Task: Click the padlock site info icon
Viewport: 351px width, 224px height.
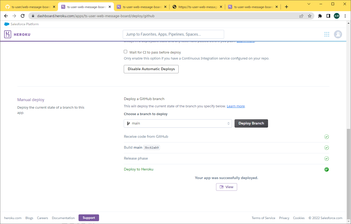Action: (33, 16)
